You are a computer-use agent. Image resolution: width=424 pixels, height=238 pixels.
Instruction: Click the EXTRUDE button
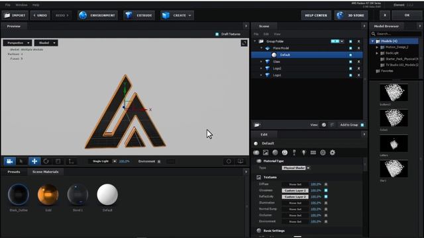pyautogui.click(x=139, y=16)
